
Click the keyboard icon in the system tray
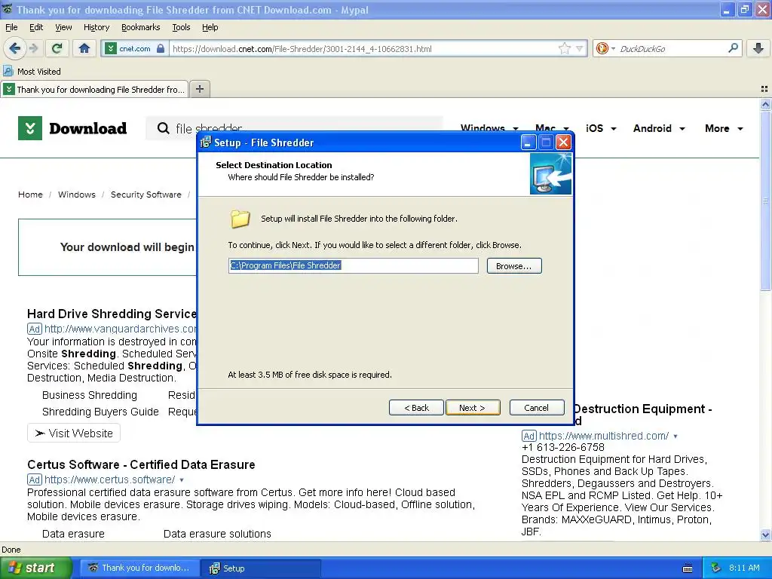click(688, 568)
